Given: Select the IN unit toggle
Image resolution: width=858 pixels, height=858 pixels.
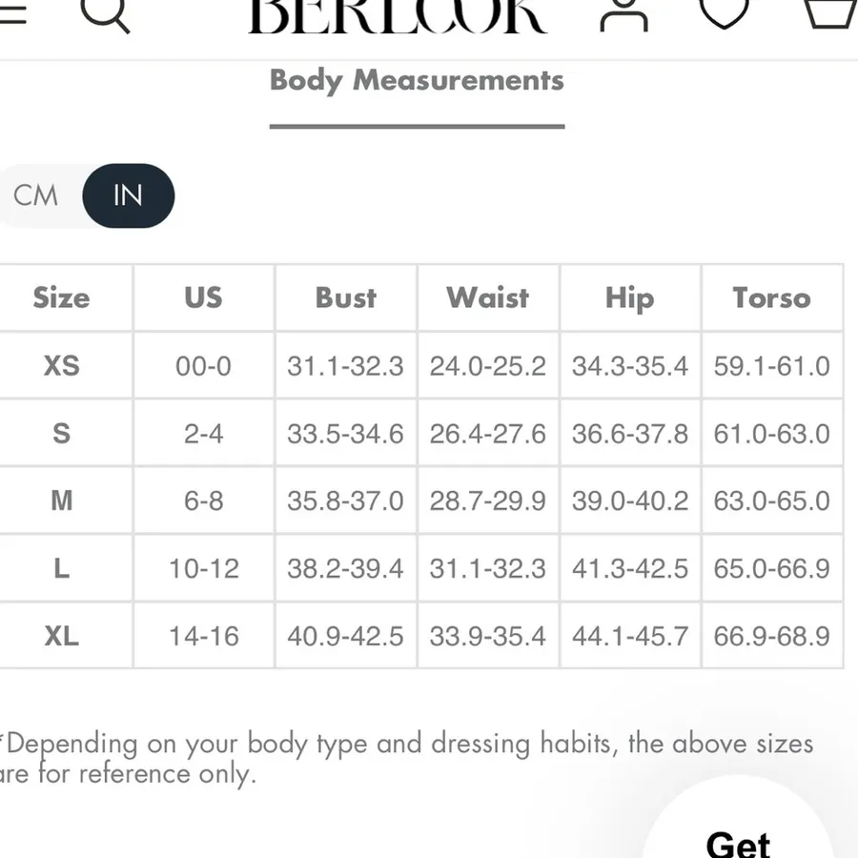Looking at the screenshot, I should click(128, 195).
